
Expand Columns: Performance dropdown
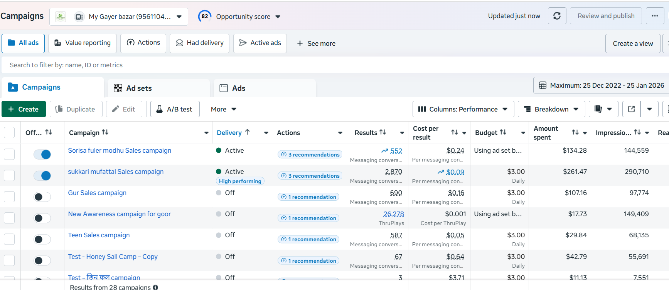click(x=463, y=109)
